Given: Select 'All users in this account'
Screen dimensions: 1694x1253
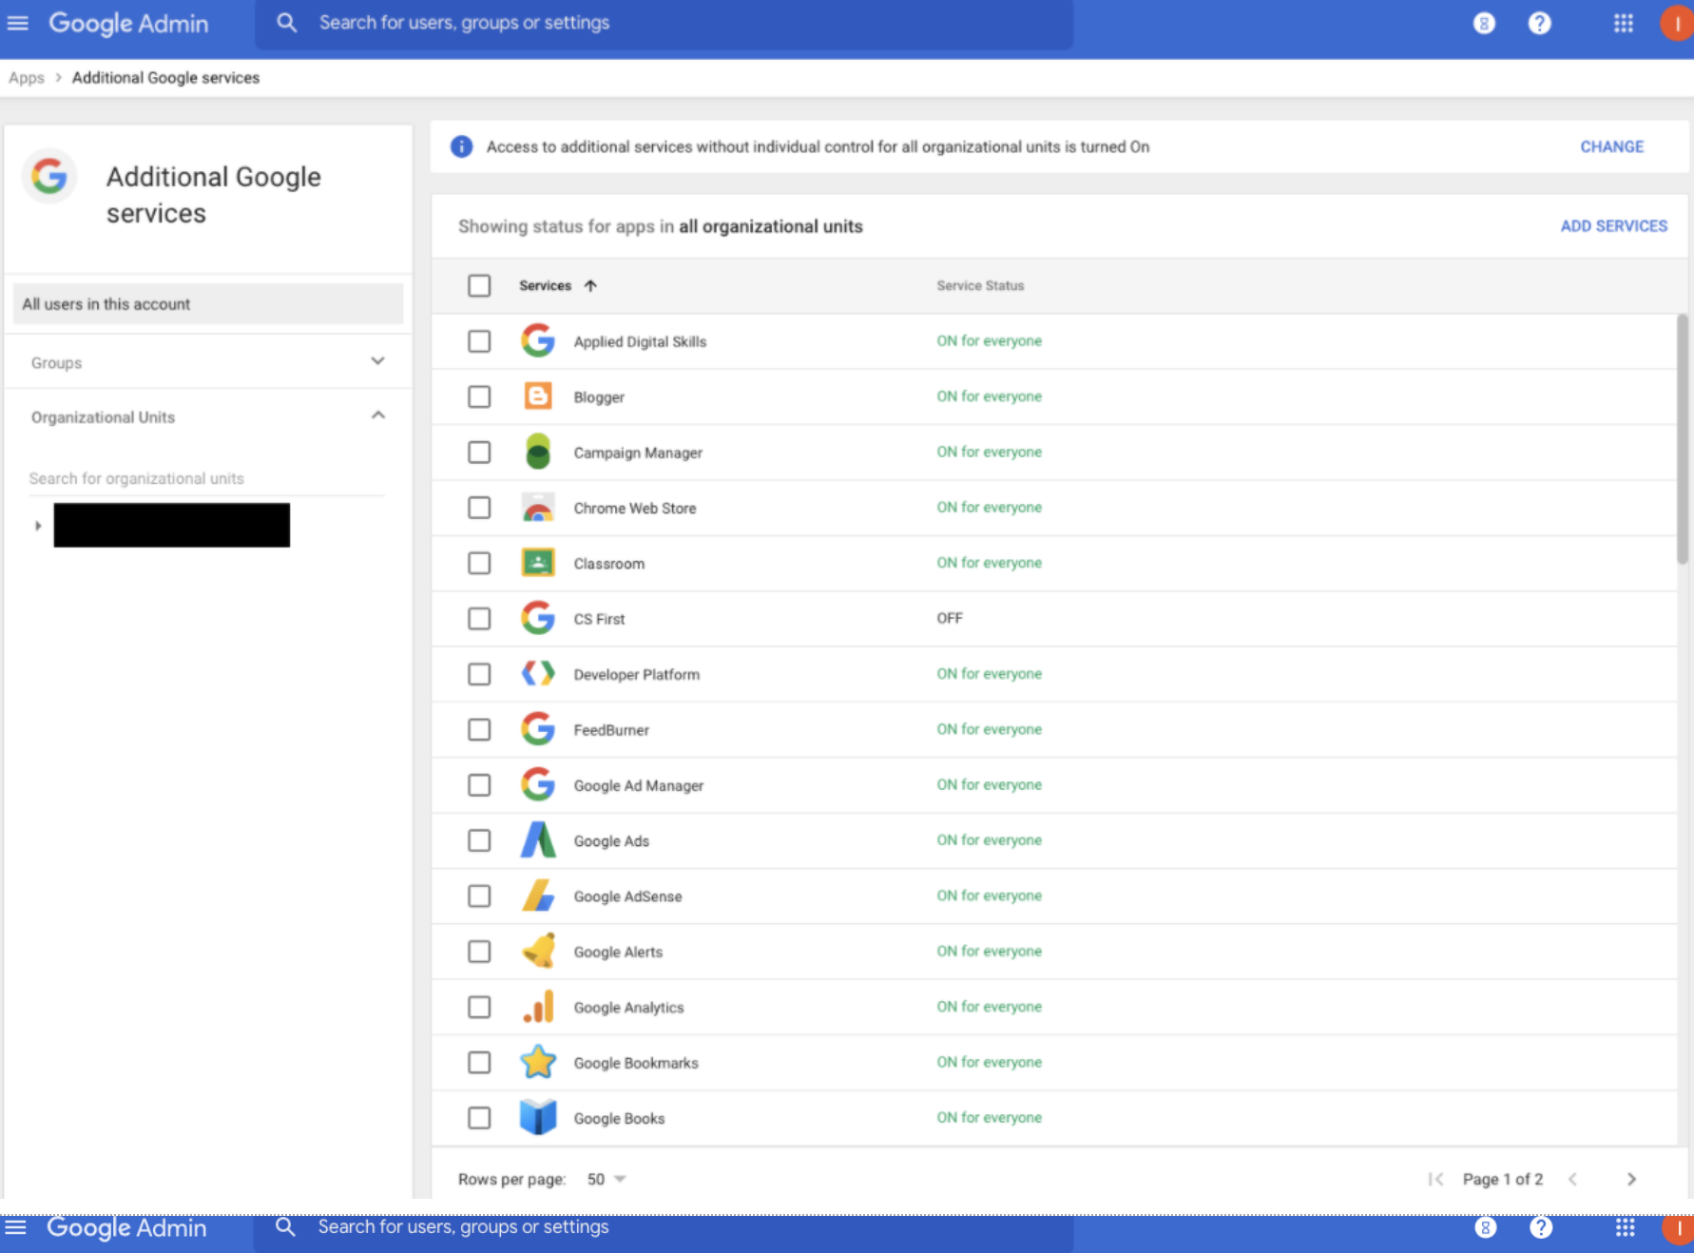Looking at the screenshot, I should [106, 303].
